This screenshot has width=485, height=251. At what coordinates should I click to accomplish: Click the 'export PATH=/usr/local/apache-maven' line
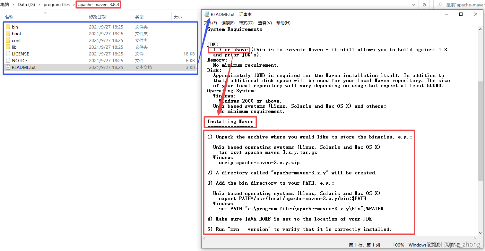pos(292,198)
